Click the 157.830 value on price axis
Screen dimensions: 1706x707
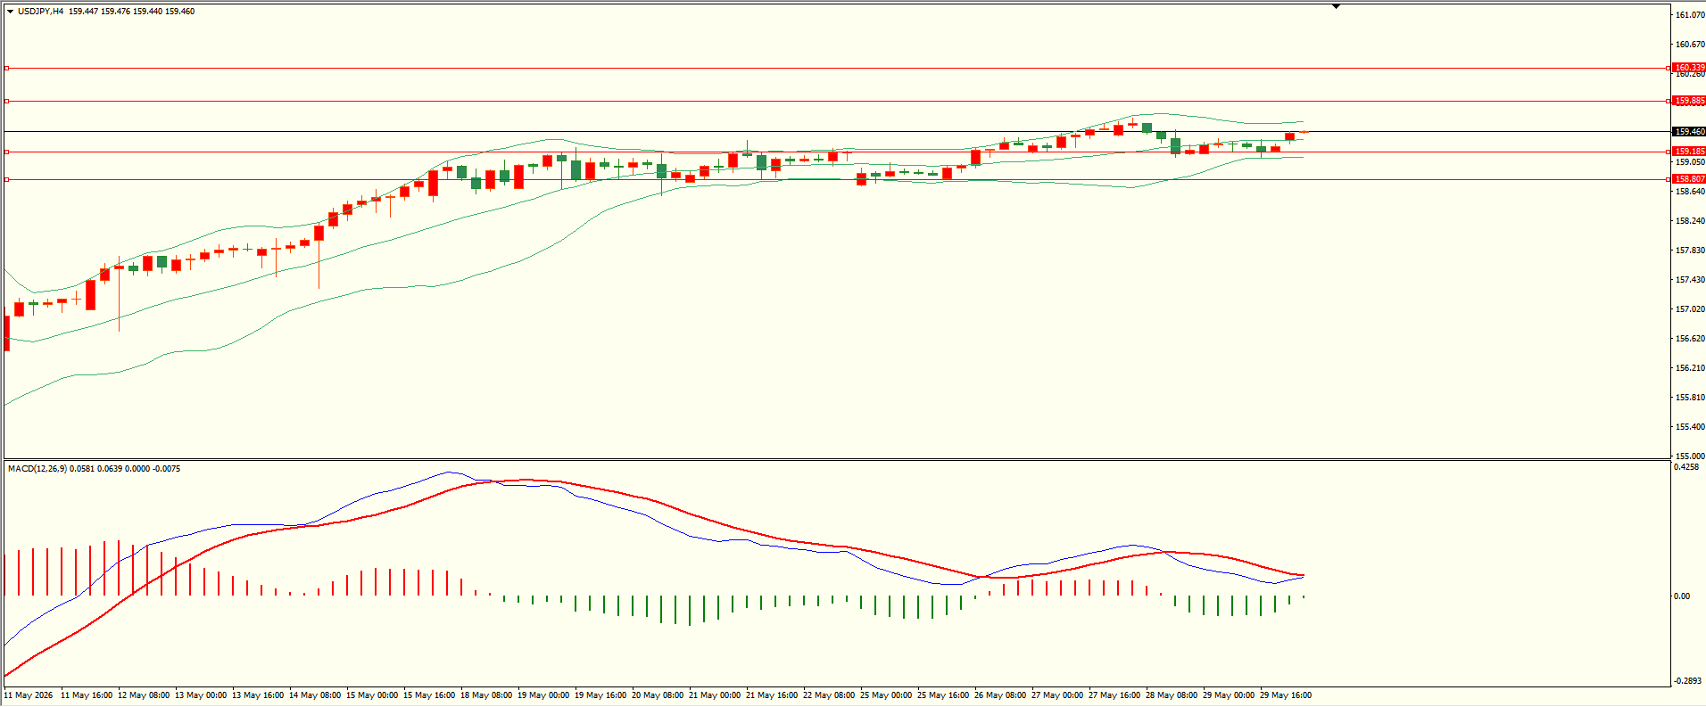(1690, 251)
